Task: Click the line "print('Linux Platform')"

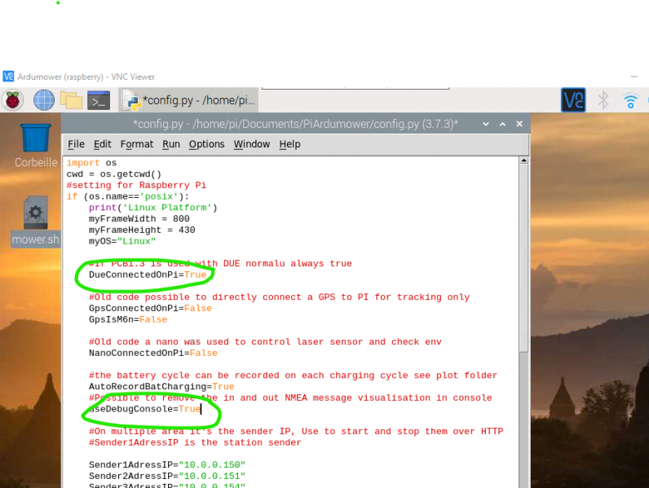Action: coord(153,208)
